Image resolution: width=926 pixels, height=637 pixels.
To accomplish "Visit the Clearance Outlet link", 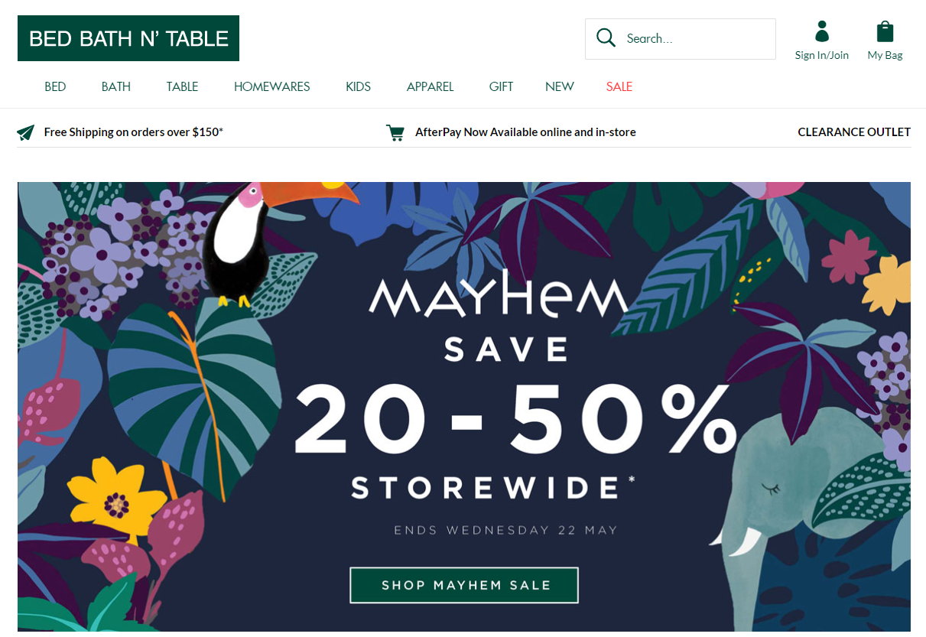I will click(x=853, y=132).
